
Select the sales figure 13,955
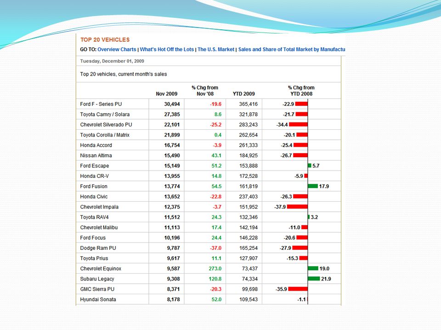[x=172, y=176]
